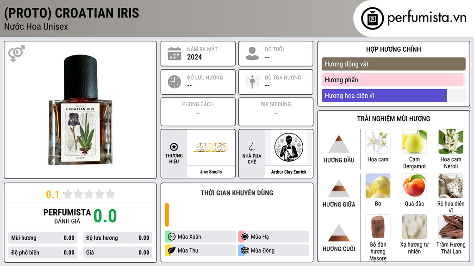Click the unisex gender symbol icon
Image resolution: width=474 pixels, height=266 pixels.
[x=17, y=54]
